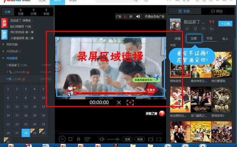Start recording with the red dot icon
This screenshot has width=237, height=147.
pyautogui.click(x=130, y=103)
